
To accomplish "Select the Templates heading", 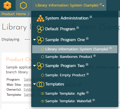I will (x=55, y=84).
